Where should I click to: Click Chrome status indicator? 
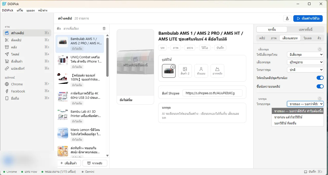tap(10, 172)
